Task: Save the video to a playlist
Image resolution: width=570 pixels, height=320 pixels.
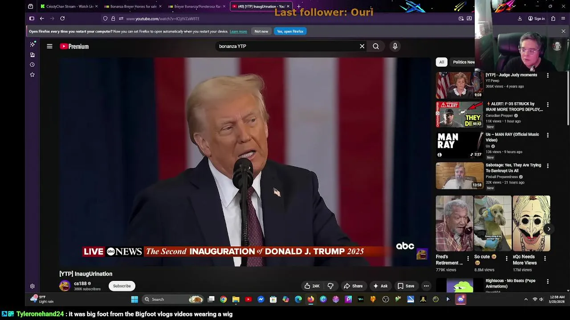Action: coord(406,286)
